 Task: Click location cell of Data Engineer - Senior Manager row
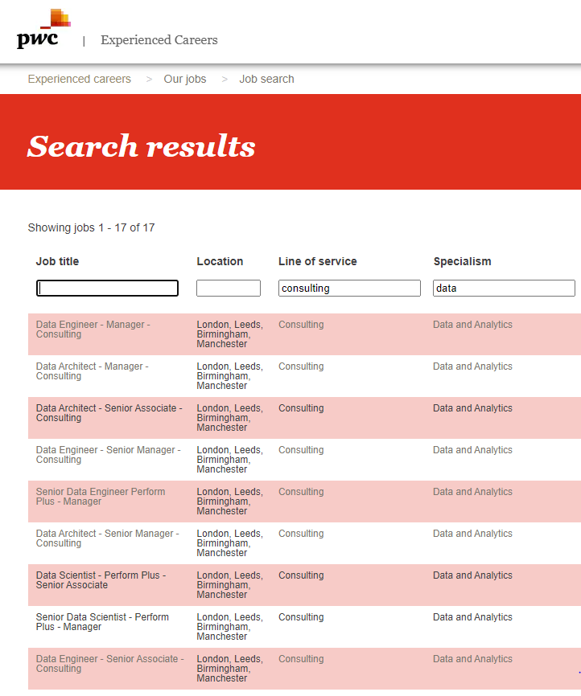click(230, 460)
